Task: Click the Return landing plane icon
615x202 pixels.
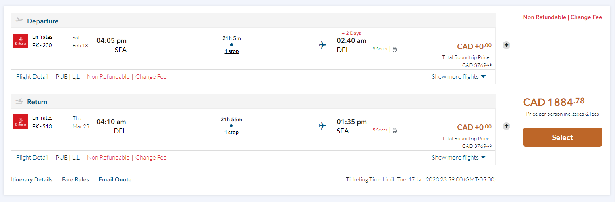Action: (19, 102)
